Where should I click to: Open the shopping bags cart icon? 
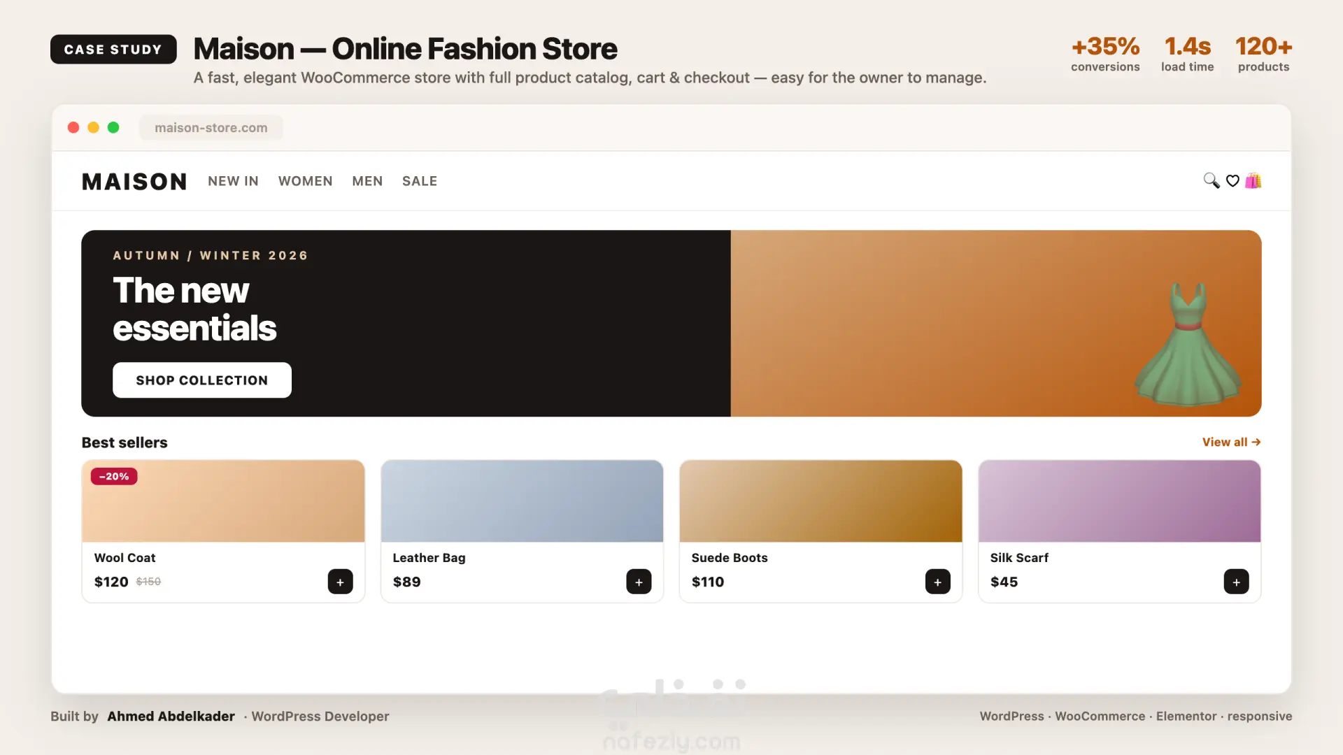[x=1253, y=181]
